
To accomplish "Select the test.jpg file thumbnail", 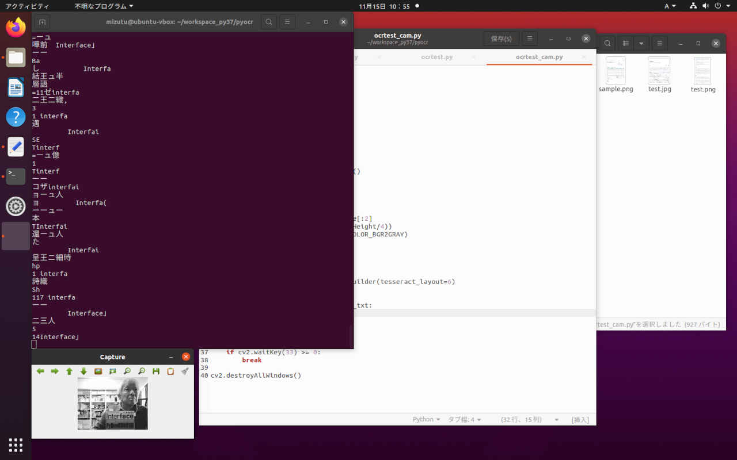I will [659, 71].
